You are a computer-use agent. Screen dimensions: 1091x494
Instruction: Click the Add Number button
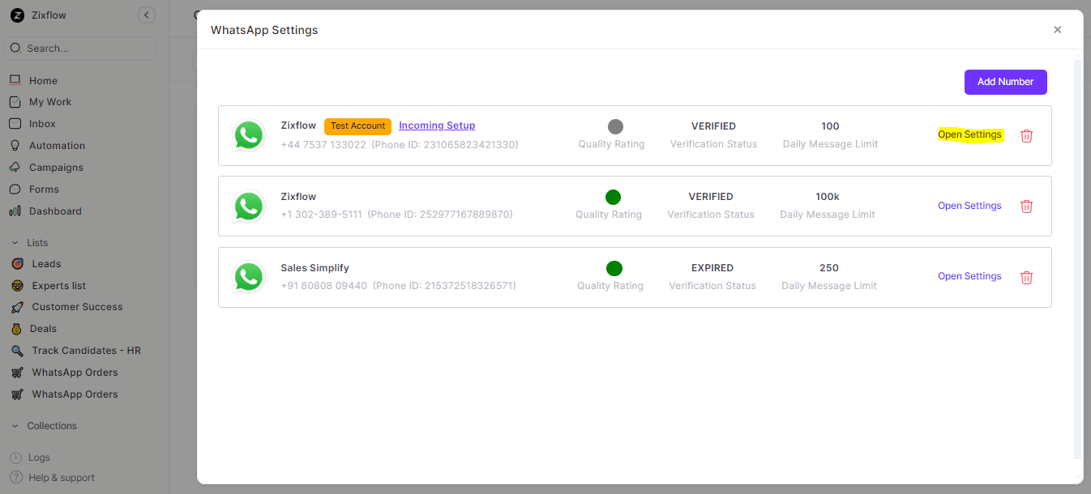click(x=1005, y=82)
